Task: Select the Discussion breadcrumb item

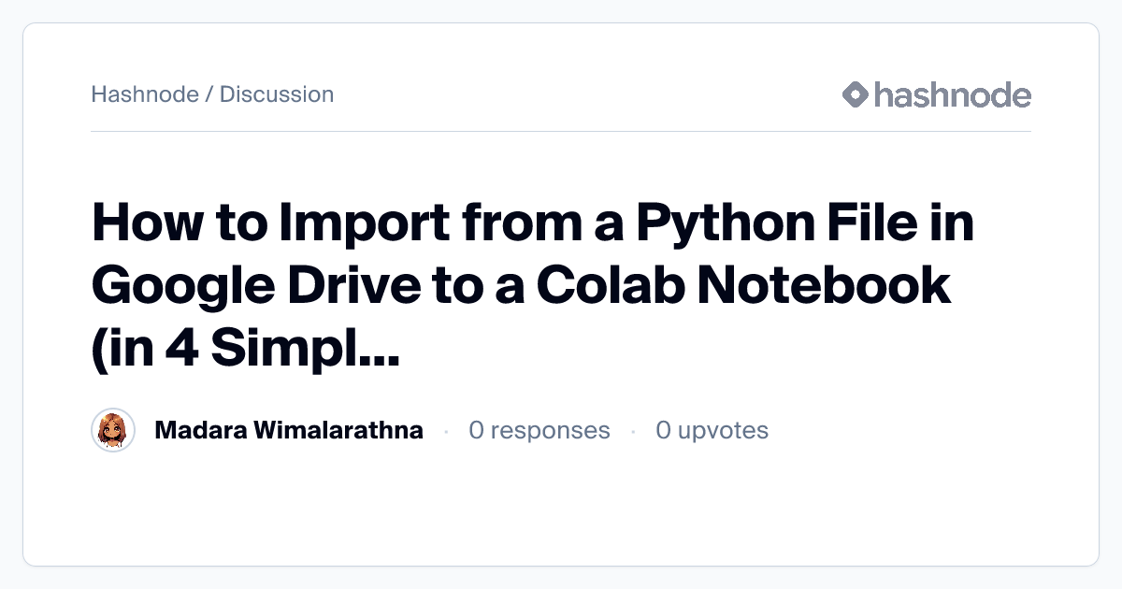Action: click(x=277, y=94)
